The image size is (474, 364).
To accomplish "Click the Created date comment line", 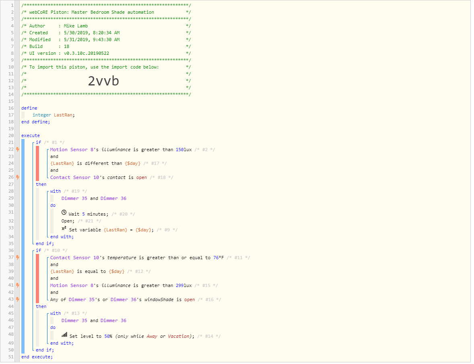I will [106, 33].
